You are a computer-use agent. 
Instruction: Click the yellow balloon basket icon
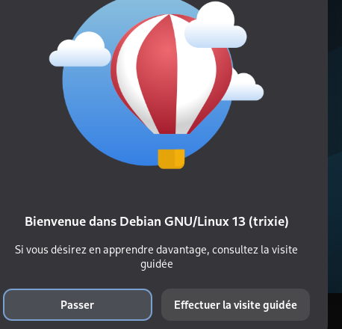tap(171, 159)
